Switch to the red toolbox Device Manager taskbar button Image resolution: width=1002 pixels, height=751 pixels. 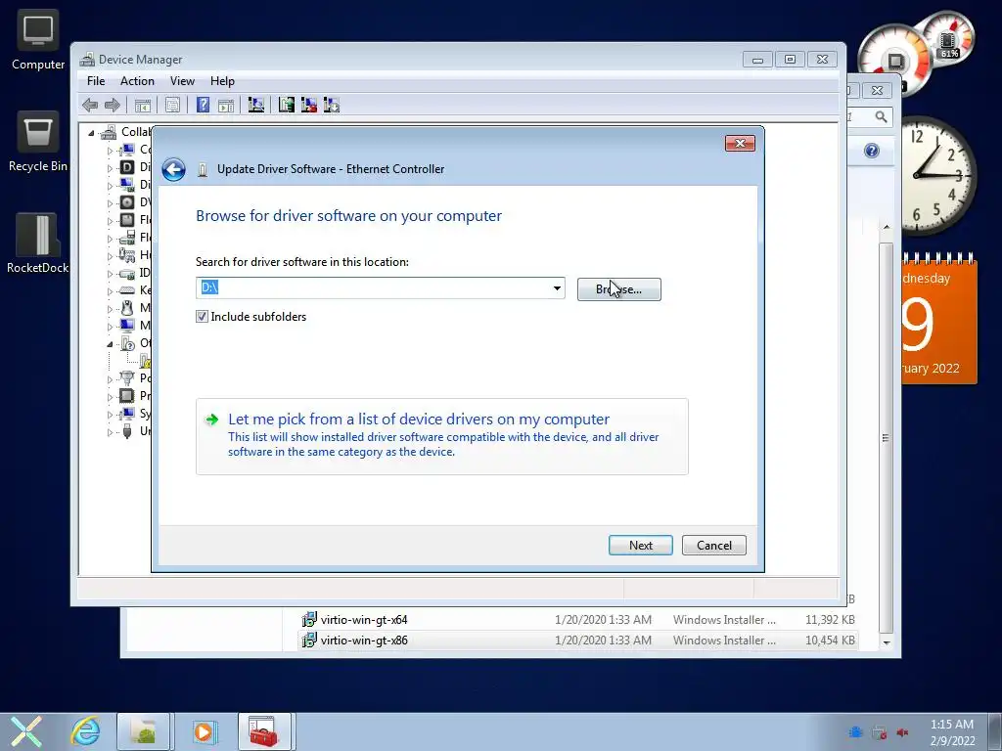pyautogui.click(x=264, y=731)
